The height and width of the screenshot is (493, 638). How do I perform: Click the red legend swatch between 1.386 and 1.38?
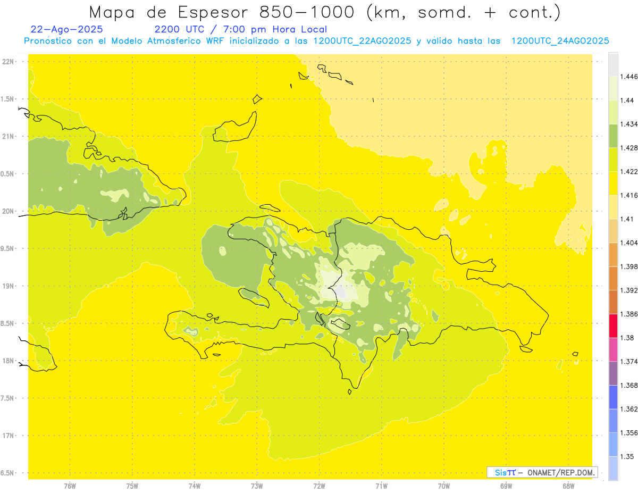coord(613,325)
